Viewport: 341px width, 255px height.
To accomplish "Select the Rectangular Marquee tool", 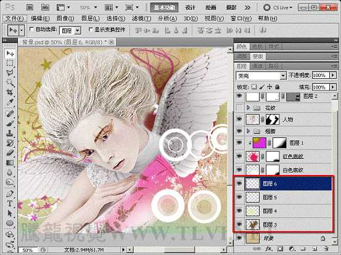I will click(x=10, y=63).
